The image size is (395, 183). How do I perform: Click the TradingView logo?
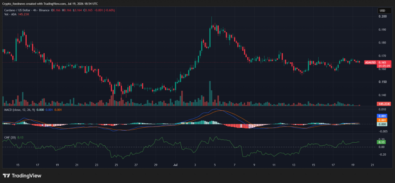[x=22, y=176]
